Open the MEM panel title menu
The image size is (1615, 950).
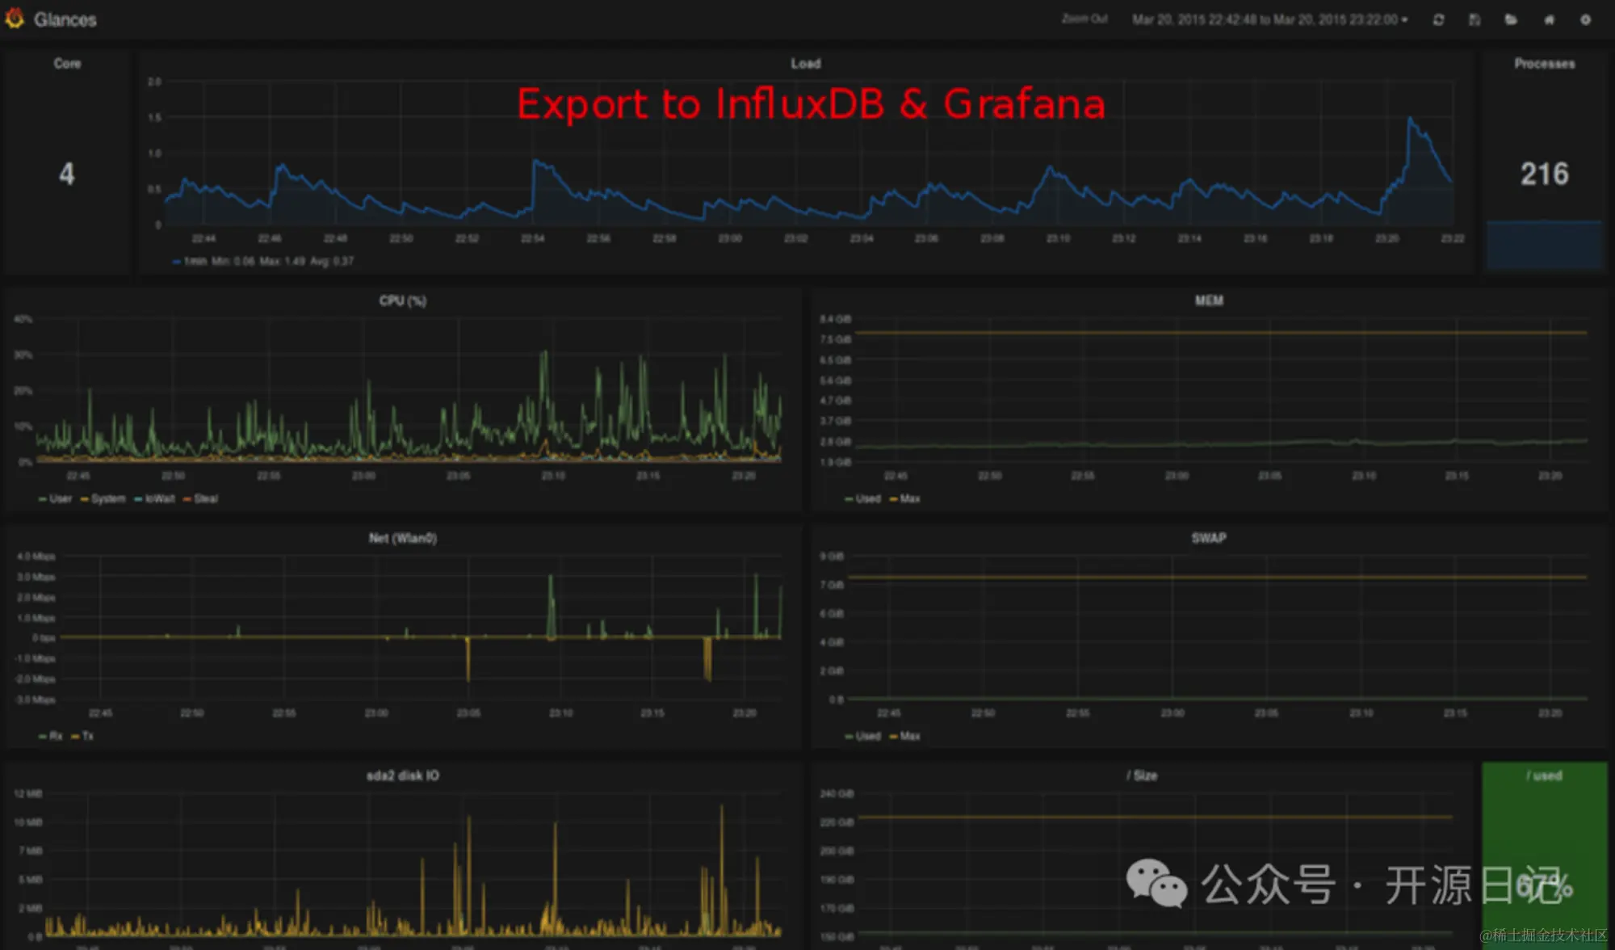pos(1209,301)
